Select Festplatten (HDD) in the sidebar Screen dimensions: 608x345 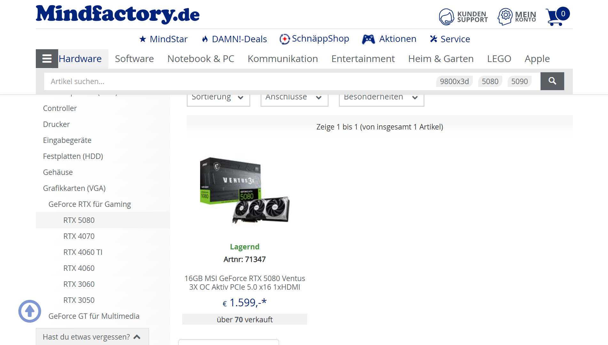pyautogui.click(x=73, y=156)
